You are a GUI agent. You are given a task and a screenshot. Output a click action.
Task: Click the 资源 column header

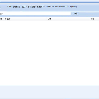pyautogui.click(x=94, y=19)
